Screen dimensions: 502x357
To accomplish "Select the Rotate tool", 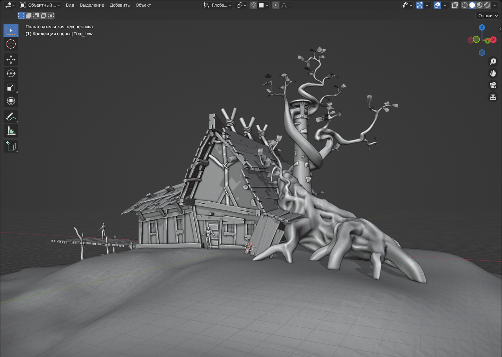I will point(11,73).
